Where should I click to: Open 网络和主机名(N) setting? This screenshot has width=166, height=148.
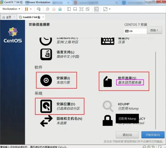(69, 119)
